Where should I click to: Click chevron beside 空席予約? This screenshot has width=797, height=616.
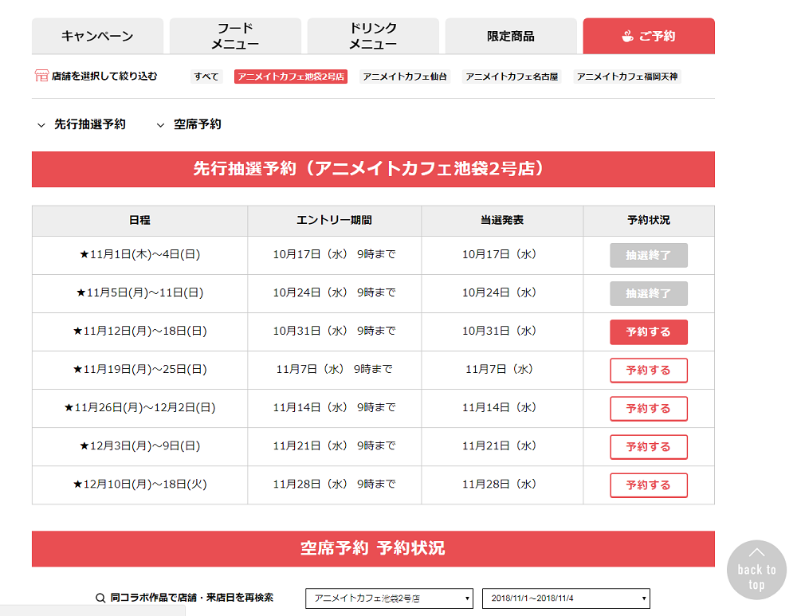coord(161,125)
